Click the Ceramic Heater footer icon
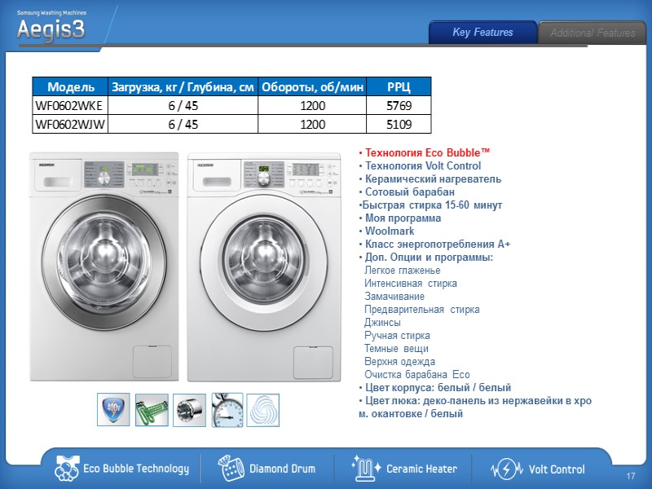Viewport: 652px width, 489px height. pos(365,468)
